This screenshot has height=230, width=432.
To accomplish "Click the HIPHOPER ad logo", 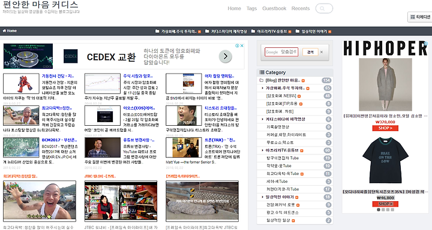I will pos(385,49).
